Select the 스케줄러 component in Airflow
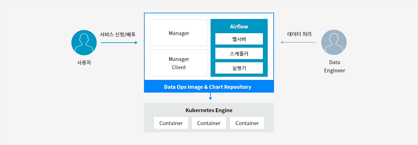 coord(239,53)
